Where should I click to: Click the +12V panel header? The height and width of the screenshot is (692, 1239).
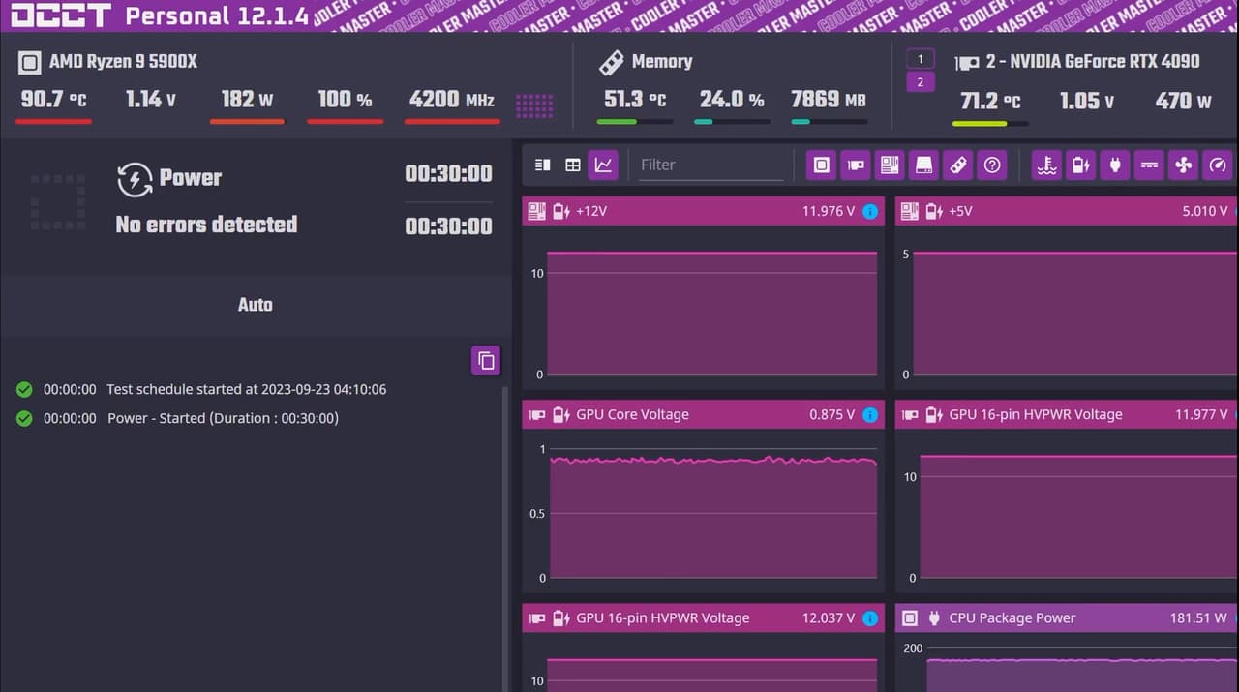click(x=703, y=211)
